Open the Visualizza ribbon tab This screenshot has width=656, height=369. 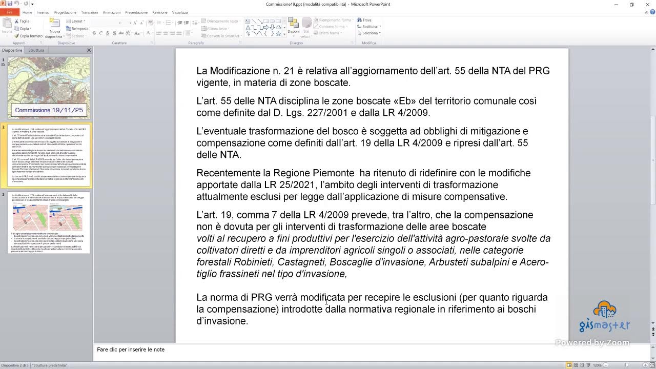pos(180,12)
